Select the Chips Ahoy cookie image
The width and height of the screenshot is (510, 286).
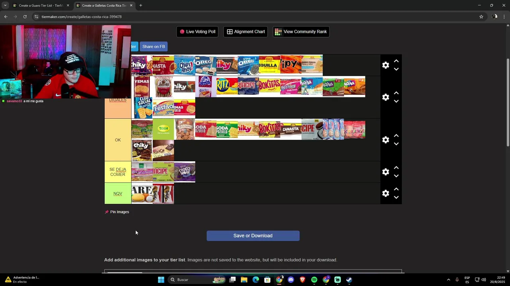184,65
